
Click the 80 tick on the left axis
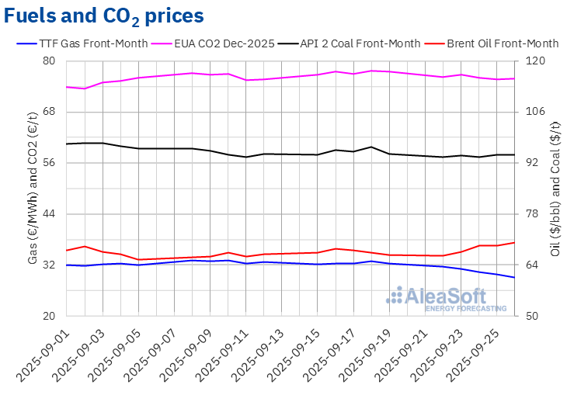[48, 61]
